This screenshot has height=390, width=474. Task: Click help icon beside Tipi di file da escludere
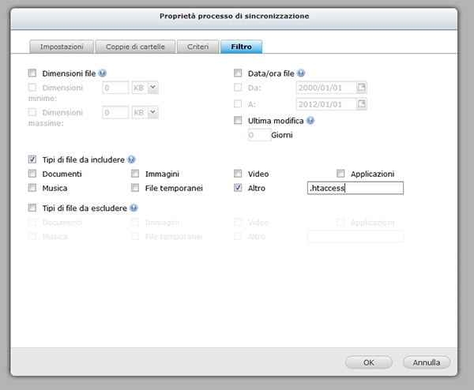(x=134, y=208)
